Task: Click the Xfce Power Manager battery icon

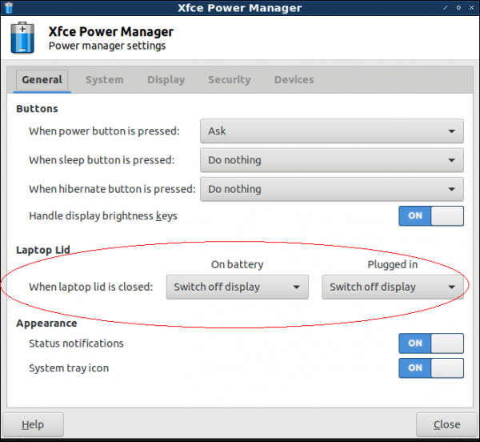Action: [x=23, y=38]
